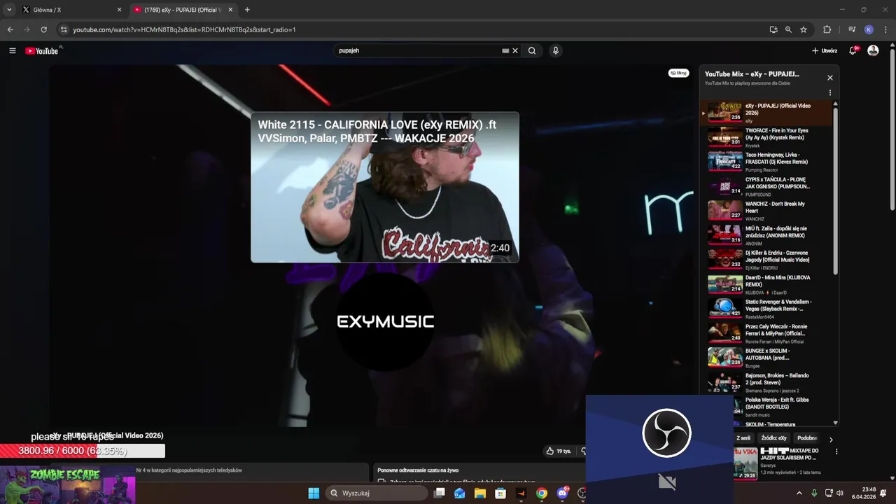Play Dj Killer & Endriu - Czerwone Jagody
The width and height of the screenshot is (896, 504).
coord(766,259)
